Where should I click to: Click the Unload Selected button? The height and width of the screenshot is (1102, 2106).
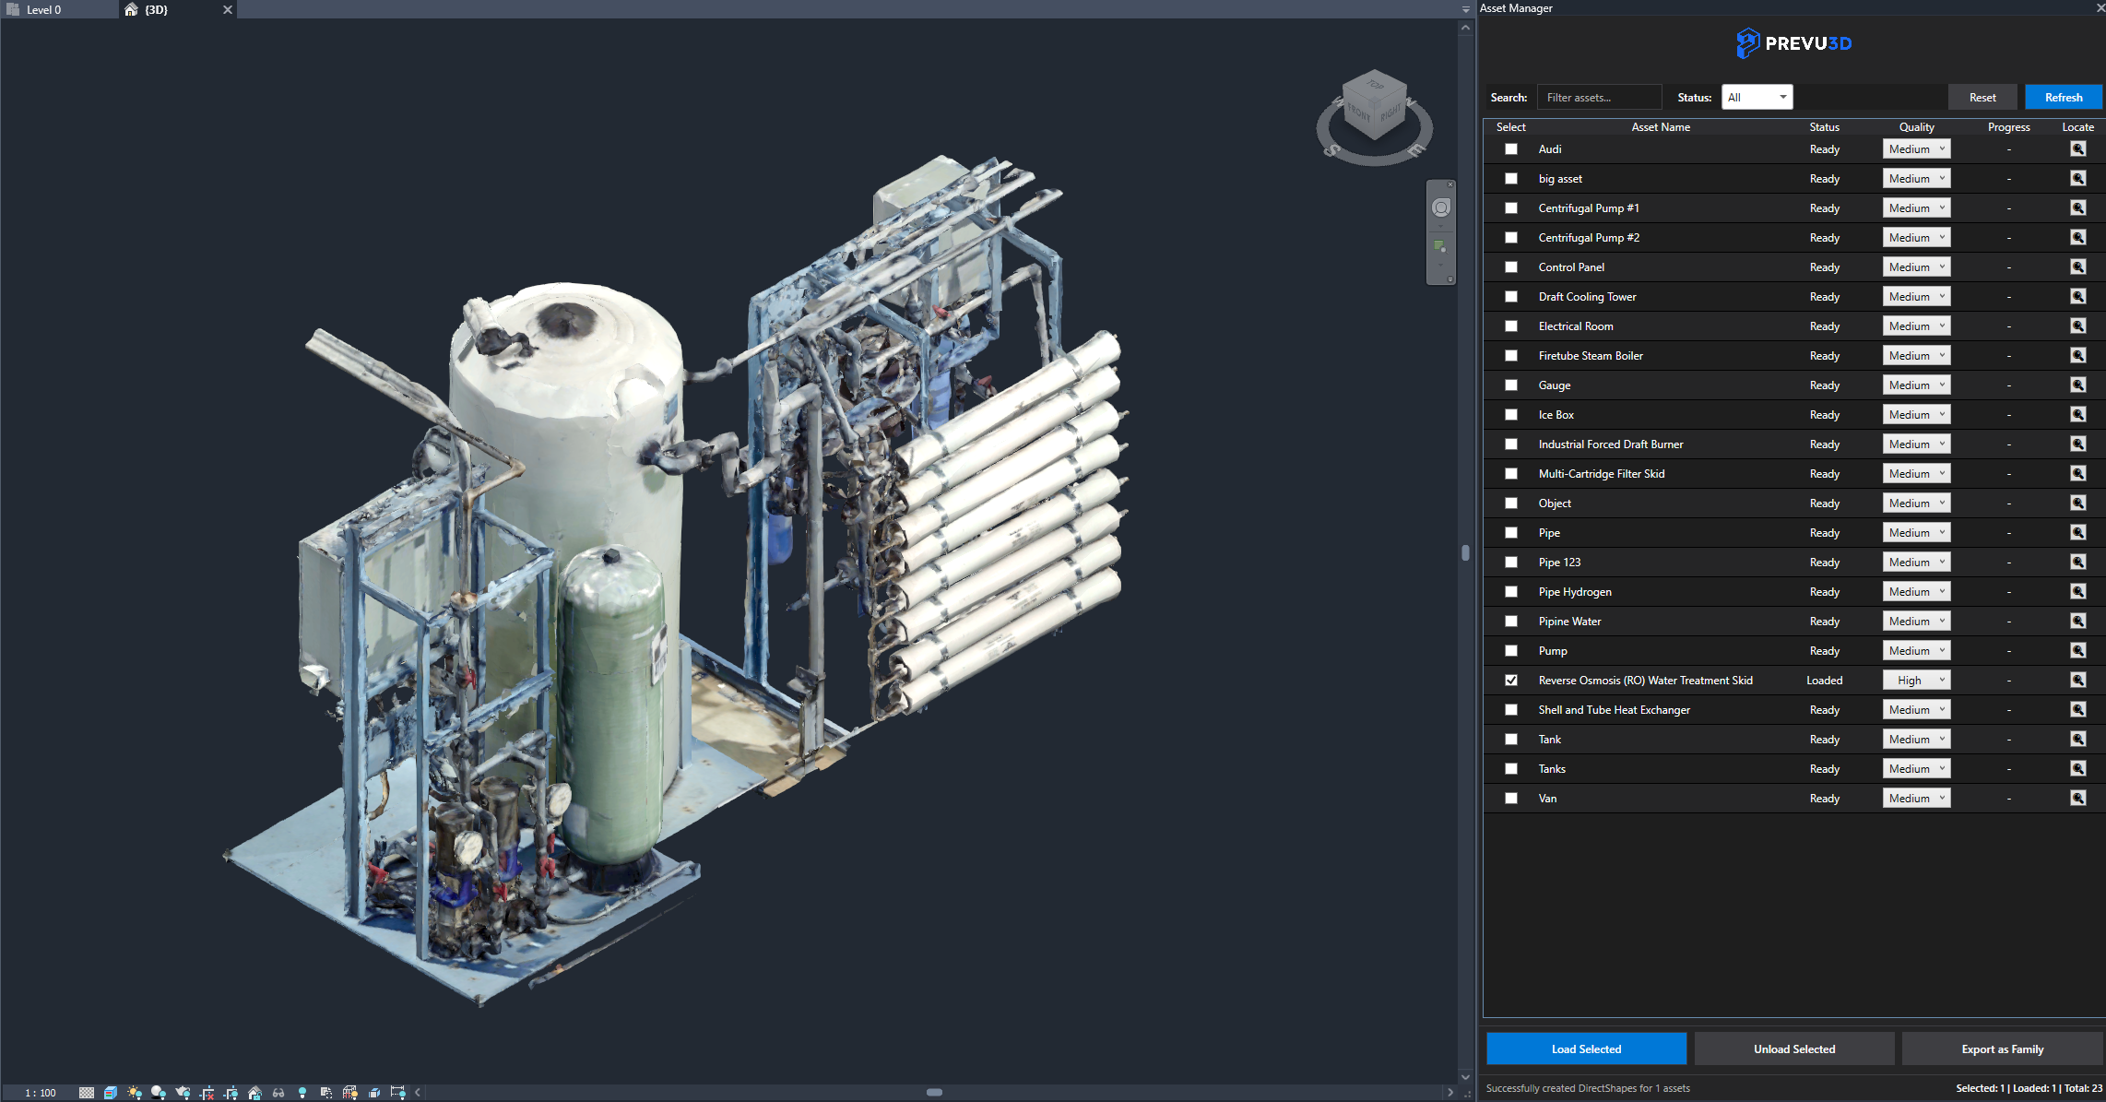pos(1793,1049)
